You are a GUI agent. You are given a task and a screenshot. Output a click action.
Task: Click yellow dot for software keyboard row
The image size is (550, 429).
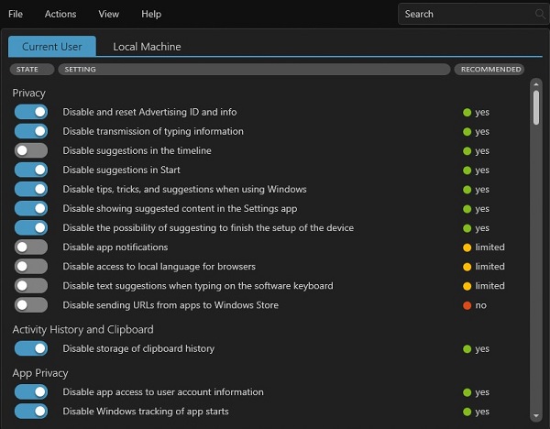(467, 286)
